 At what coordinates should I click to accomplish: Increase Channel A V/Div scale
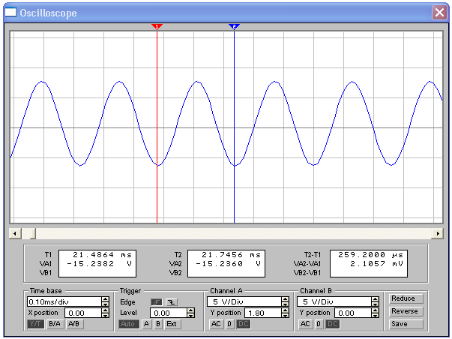286,299
